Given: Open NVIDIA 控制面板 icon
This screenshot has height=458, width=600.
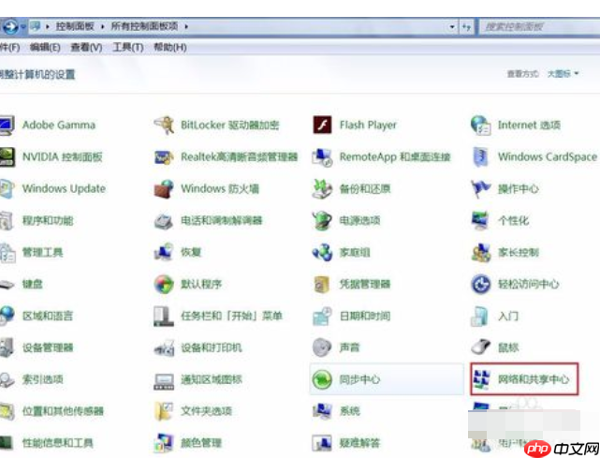Looking at the screenshot, I should click(x=7, y=157).
